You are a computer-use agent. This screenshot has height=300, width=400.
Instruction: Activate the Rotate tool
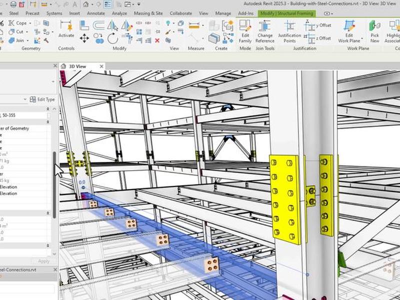point(112,39)
